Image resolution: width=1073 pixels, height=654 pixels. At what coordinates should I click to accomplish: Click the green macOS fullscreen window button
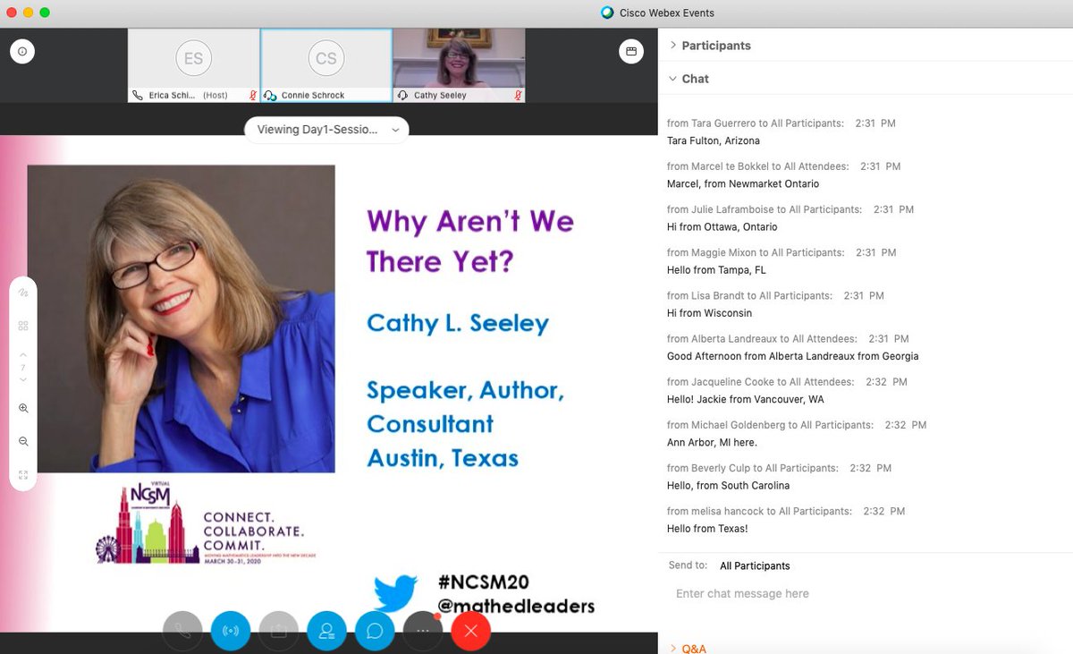[x=45, y=13]
